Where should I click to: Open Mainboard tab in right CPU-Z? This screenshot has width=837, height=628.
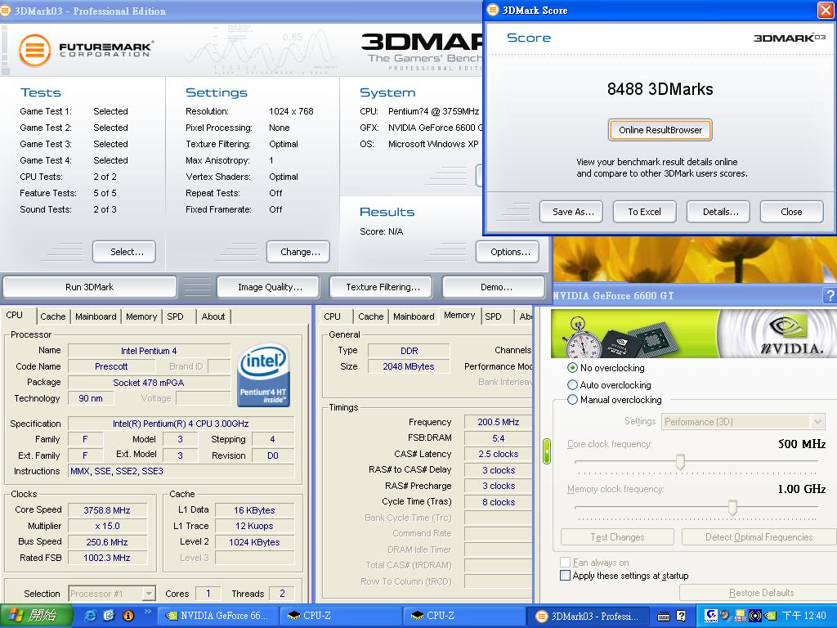414,316
